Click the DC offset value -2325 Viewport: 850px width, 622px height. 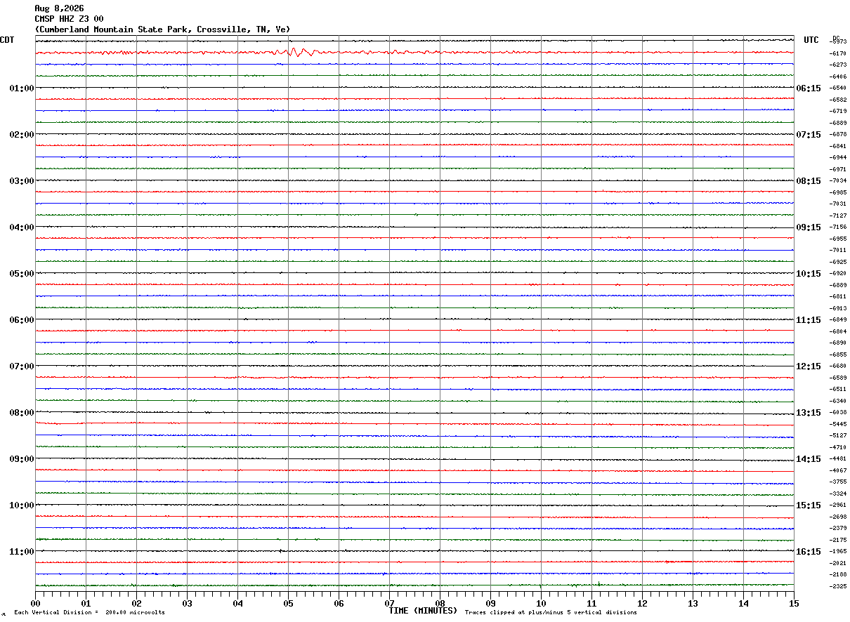tap(839, 586)
